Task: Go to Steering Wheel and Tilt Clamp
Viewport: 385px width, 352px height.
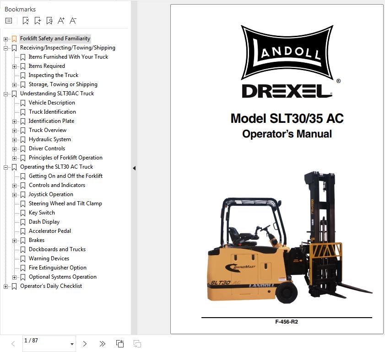Action: (65, 203)
